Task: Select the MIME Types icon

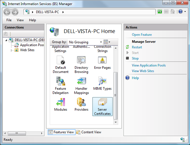Action: [x=102, y=81]
